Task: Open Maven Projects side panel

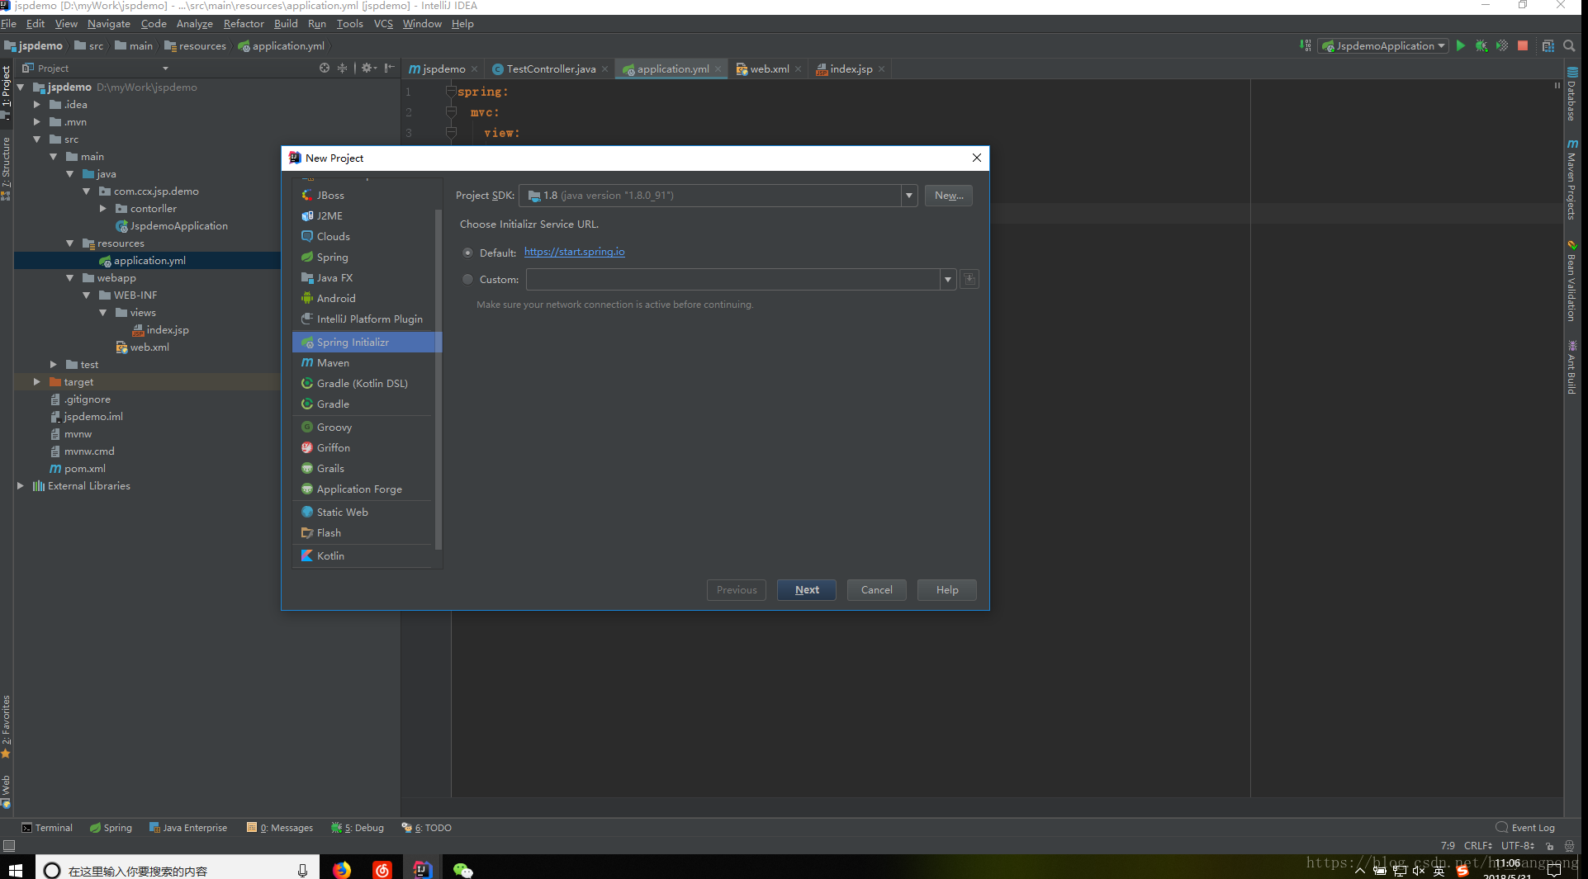Action: tap(1572, 179)
